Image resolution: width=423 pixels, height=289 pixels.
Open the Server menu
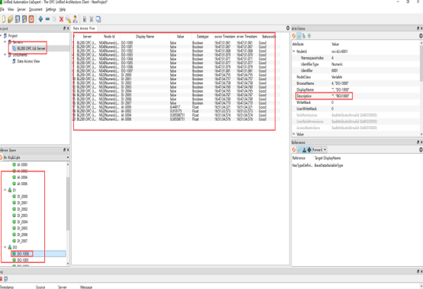point(21,9)
